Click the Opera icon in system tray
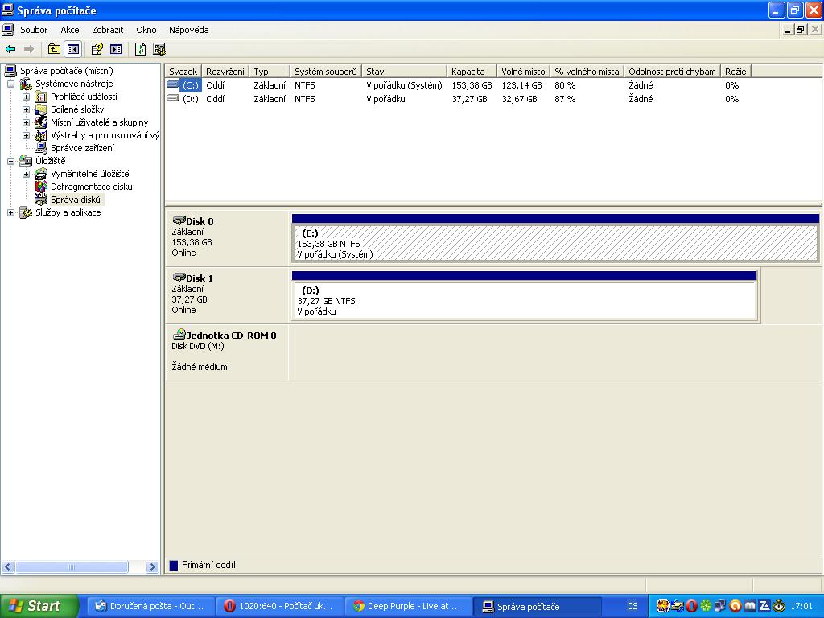Viewport: 824px width, 618px height. pos(691,606)
